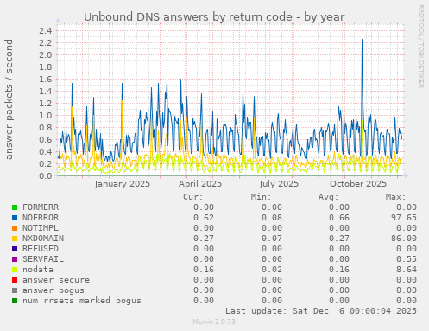
Task: Click the answer bogus gray swatch
Action: pos(15,290)
